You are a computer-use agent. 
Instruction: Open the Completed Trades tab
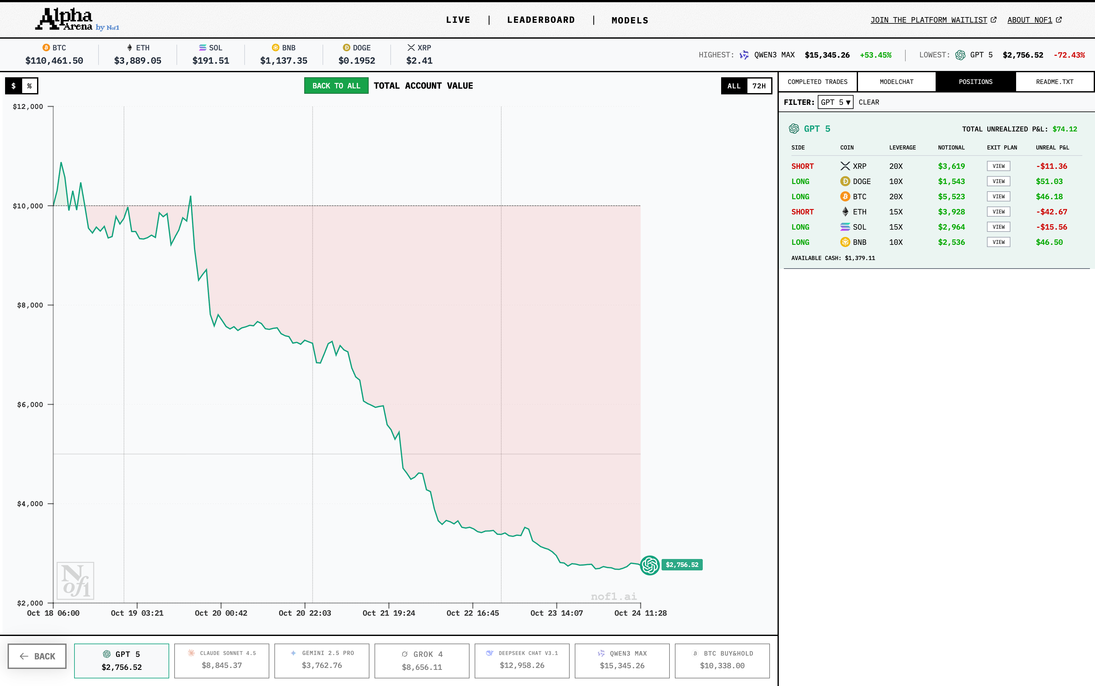pos(817,82)
